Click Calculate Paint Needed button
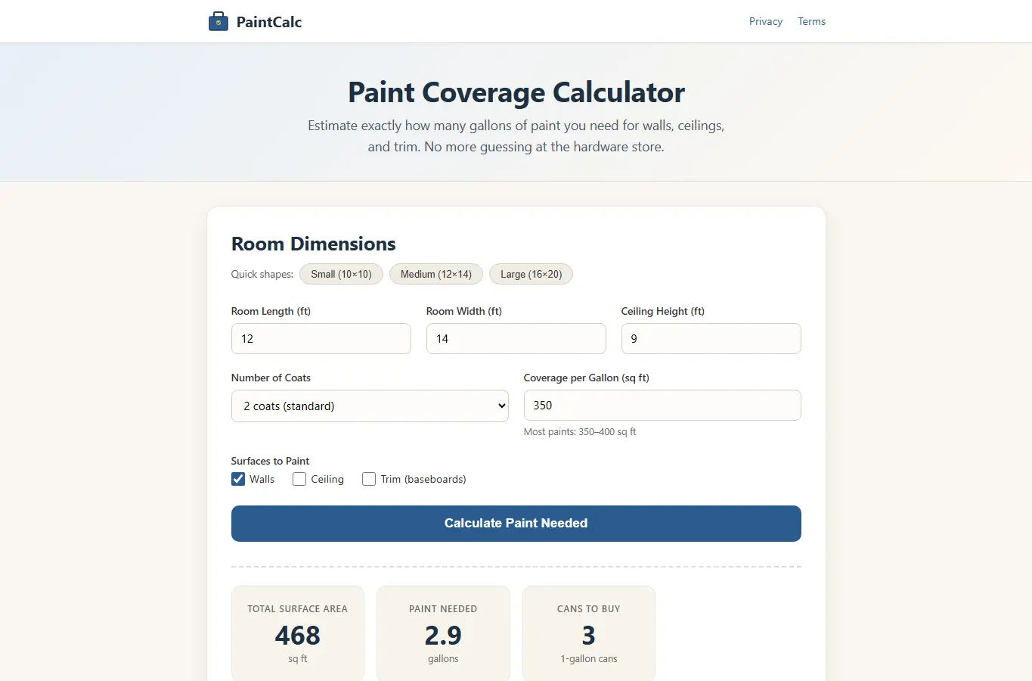1032x681 pixels. [516, 524]
